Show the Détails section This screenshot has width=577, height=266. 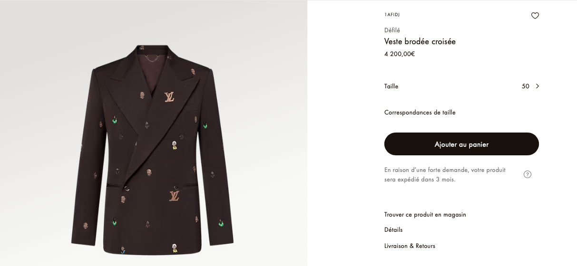(393, 230)
